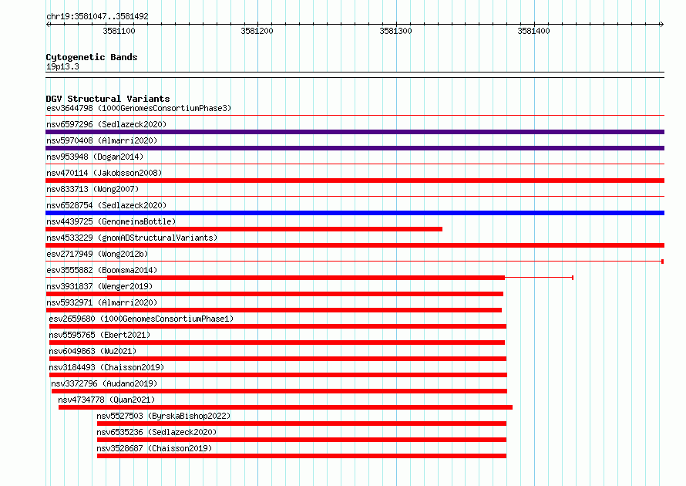
Task: Click the Cytogenetic Bands track title
Action: coord(92,57)
